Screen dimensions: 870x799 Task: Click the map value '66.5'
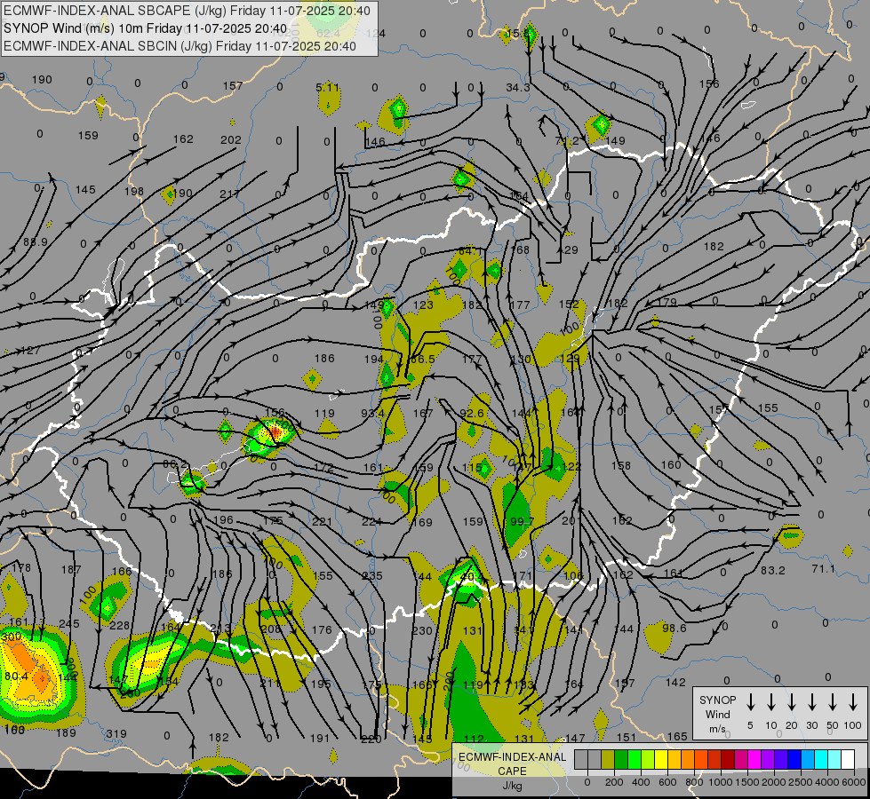422,360
